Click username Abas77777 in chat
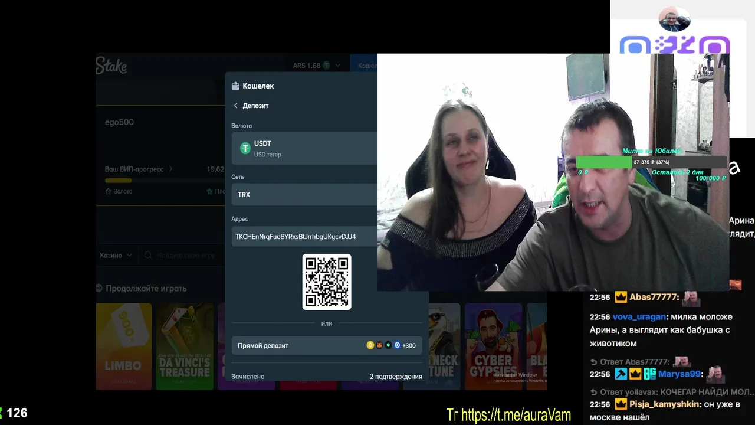 pos(654,297)
